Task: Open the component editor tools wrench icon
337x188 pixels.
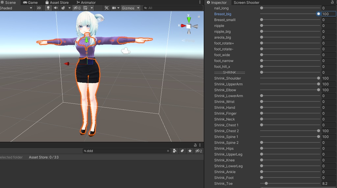Action: pyautogui.click(x=106, y=8)
